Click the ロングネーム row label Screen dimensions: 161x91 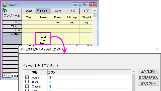(x=12, y=17)
